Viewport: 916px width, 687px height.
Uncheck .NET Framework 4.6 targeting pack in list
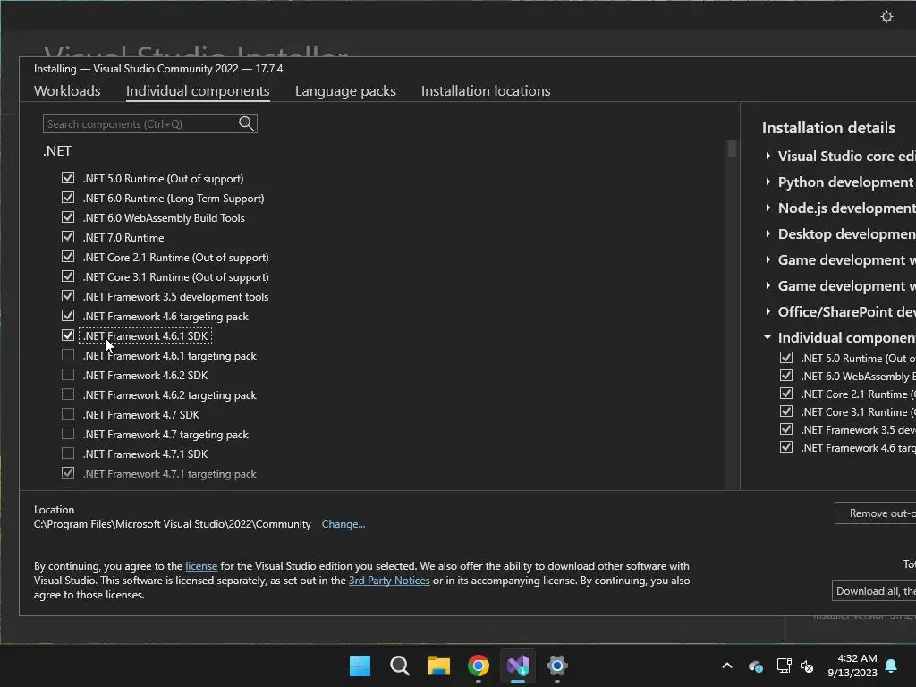tap(68, 316)
